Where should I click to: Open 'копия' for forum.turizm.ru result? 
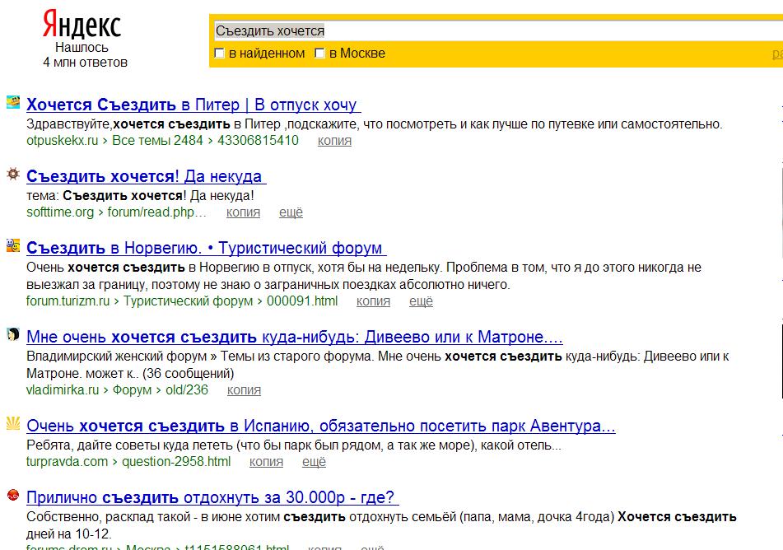click(x=374, y=301)
